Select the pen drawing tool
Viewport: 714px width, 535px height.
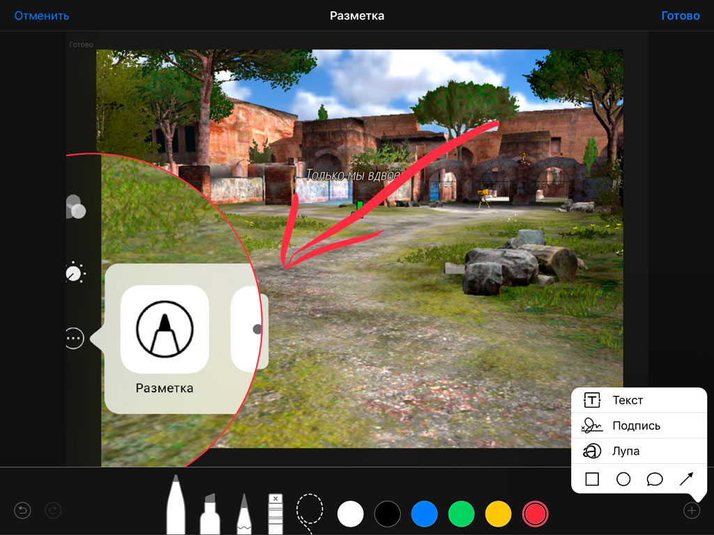176,506
